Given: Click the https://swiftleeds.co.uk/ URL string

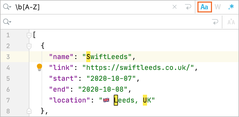Looking at the screenshot, I should pyautogui.click(x=138, y=68).
